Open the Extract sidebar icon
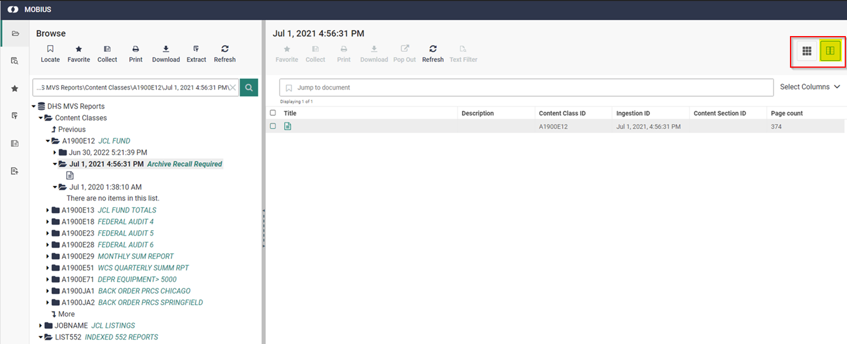Image resolution: width=847 pixels, height=344 pixels. (15, 116)
